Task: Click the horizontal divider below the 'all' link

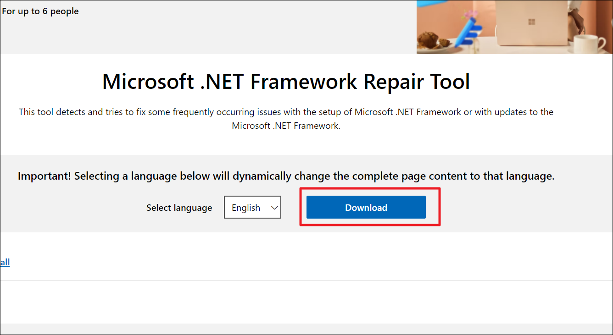Action: tap(306, 280)
